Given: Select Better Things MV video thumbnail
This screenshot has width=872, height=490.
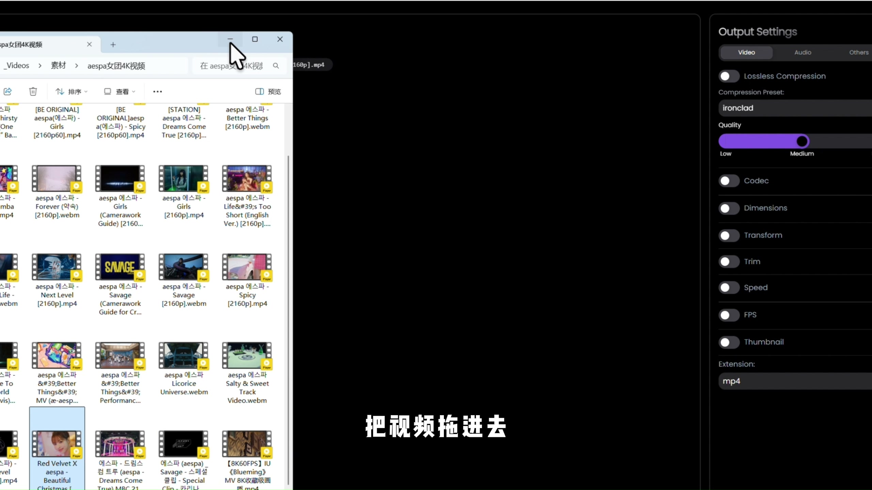Looking at the screenshot, I should [57, 355].
